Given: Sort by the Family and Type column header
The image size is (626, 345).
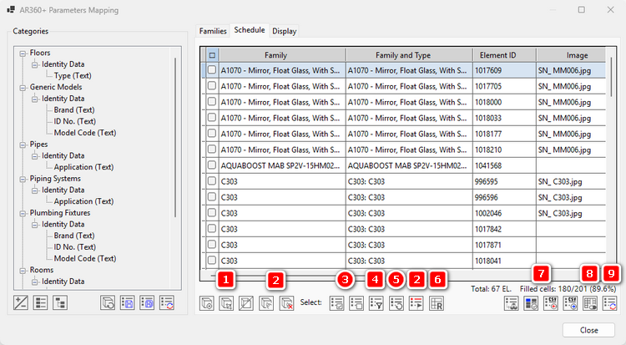Looking at the screenshot, I should [409, 55].
